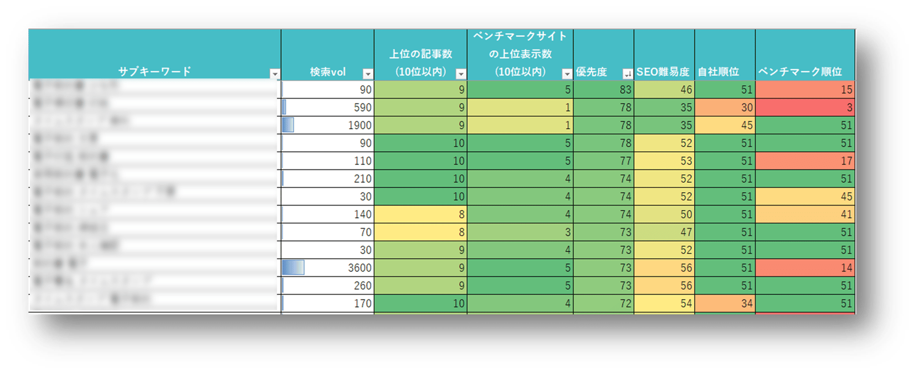Select the benchmark count cell in the 590 row
Screen dimensions: 914x372
(520, 107)
